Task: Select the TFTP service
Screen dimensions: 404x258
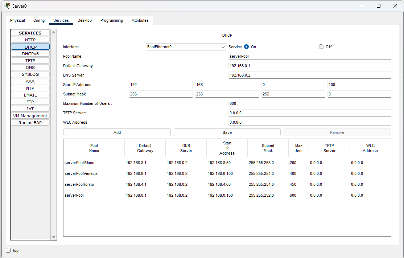Action: (x=30, y=60)
